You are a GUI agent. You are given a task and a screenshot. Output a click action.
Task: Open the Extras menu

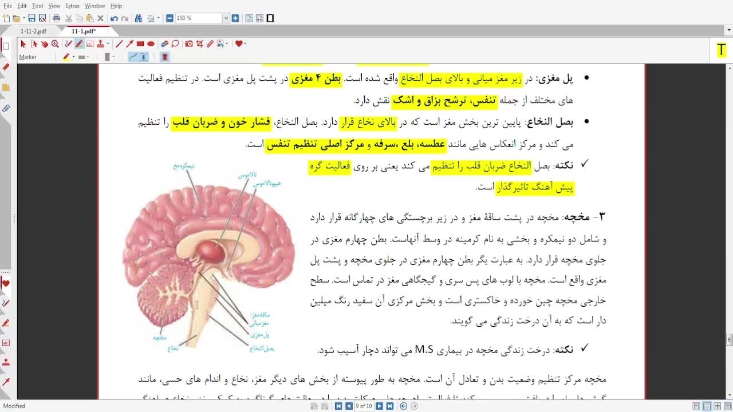72,6
